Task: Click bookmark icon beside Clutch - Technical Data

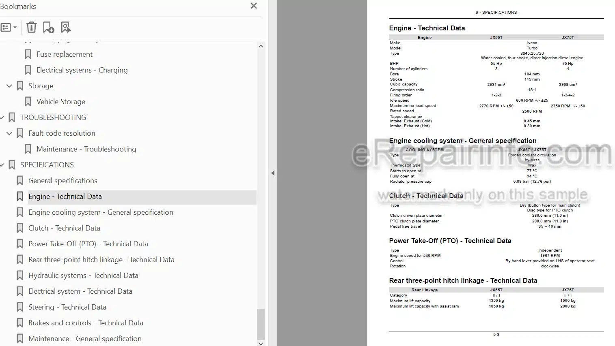Action: pos(20,228)
